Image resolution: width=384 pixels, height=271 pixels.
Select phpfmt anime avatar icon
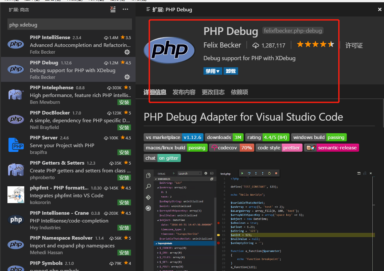pos(16,195)
